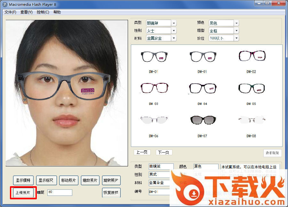
Task: Click the 查看眼镜 button
Action: (272, 153)
